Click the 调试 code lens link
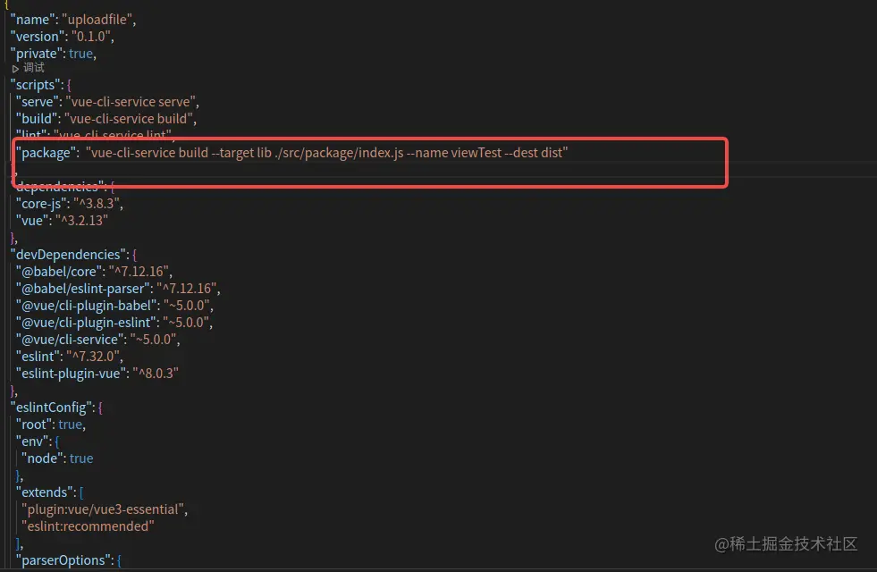The image size is (877, 572). pos(34,69)
